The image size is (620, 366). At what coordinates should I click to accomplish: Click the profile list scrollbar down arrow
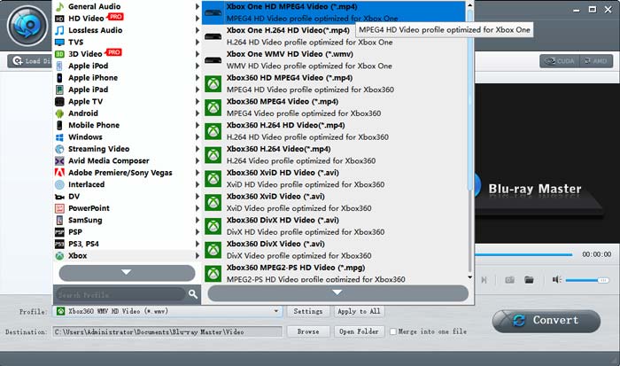pos(469,277)
